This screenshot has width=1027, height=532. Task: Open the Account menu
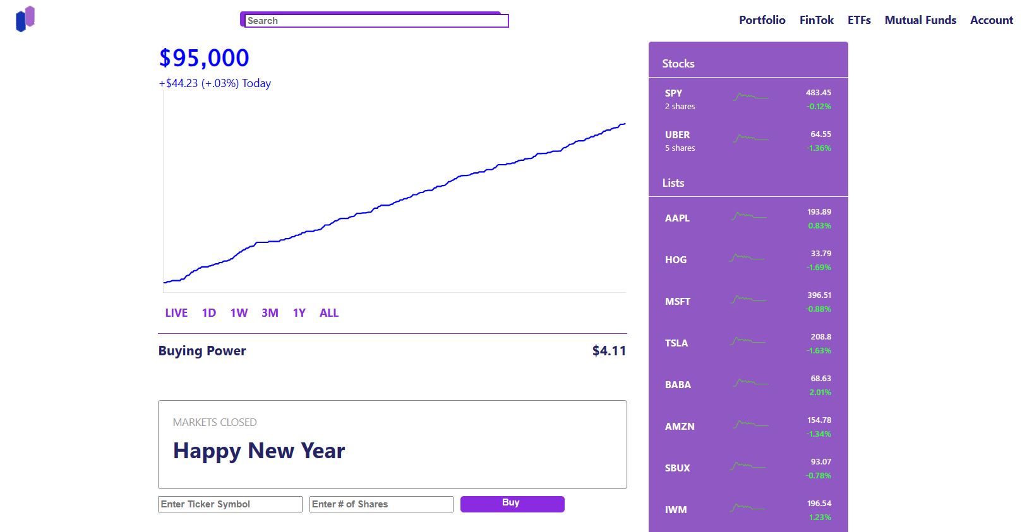click(991, 20)
